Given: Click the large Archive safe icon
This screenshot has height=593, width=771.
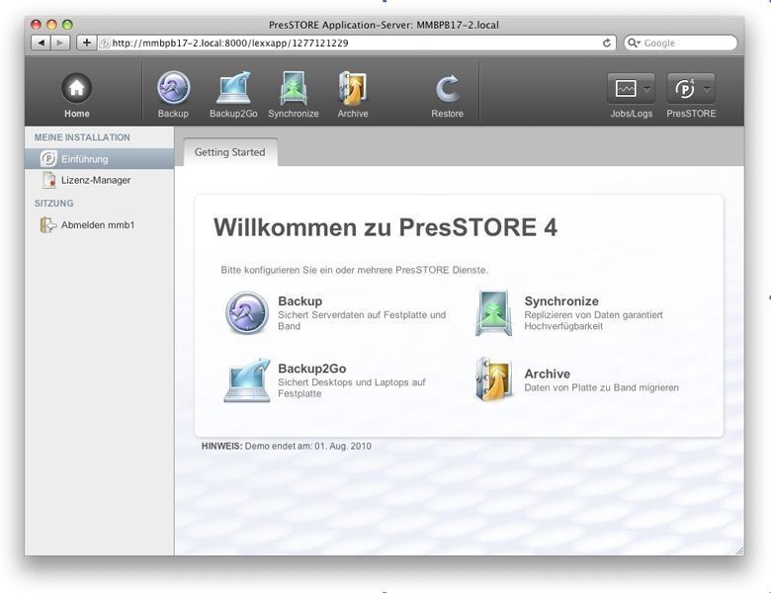Looking at the screenshot, I should (493, 380).
